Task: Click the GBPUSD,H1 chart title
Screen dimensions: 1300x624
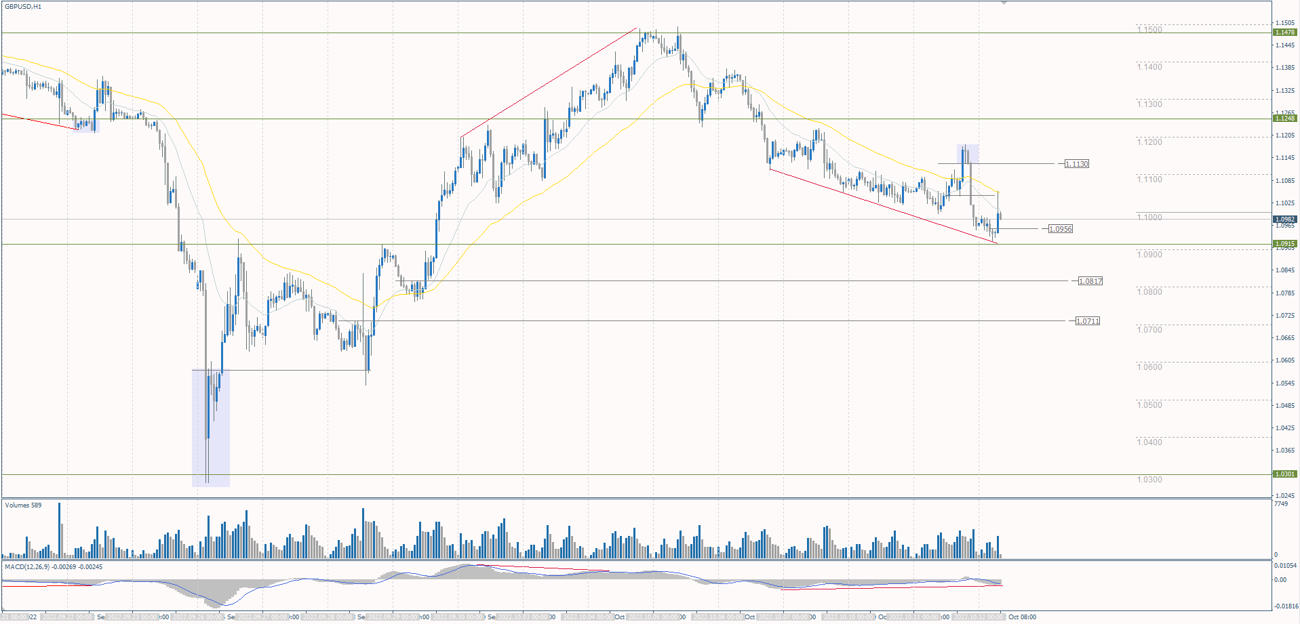Action: click(23, 7)
